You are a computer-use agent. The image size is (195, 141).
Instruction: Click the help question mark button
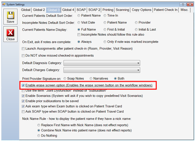(183, 5)
